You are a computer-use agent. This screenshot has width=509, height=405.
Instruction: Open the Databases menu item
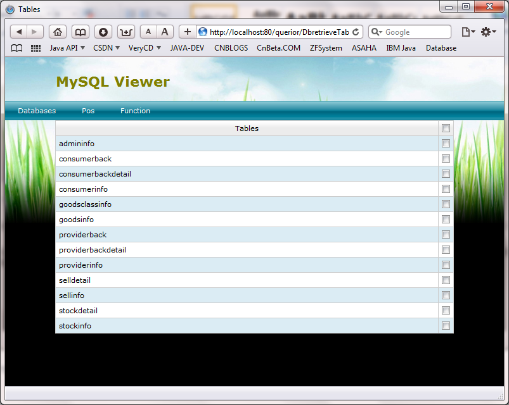click(37, 111)
